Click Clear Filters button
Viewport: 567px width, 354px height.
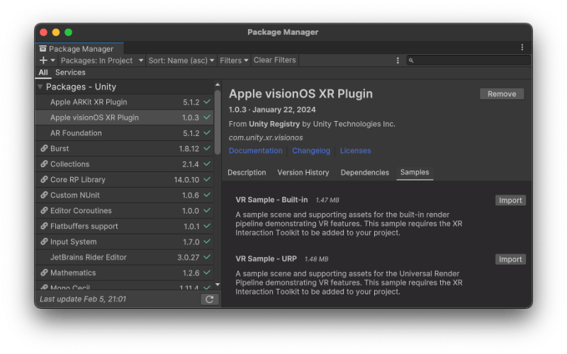point(275,60)
